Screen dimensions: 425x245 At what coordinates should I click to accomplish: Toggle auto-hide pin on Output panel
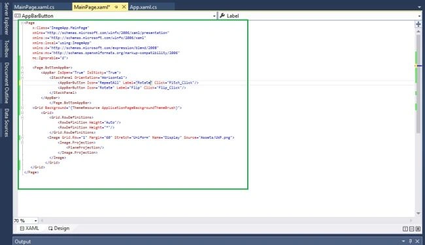click(x=411, y=241)
